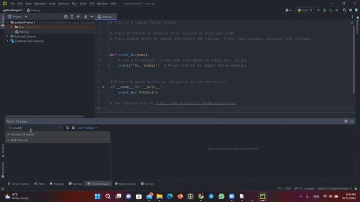
Task: Close the main.py editor tab
Action: point(114,17)
